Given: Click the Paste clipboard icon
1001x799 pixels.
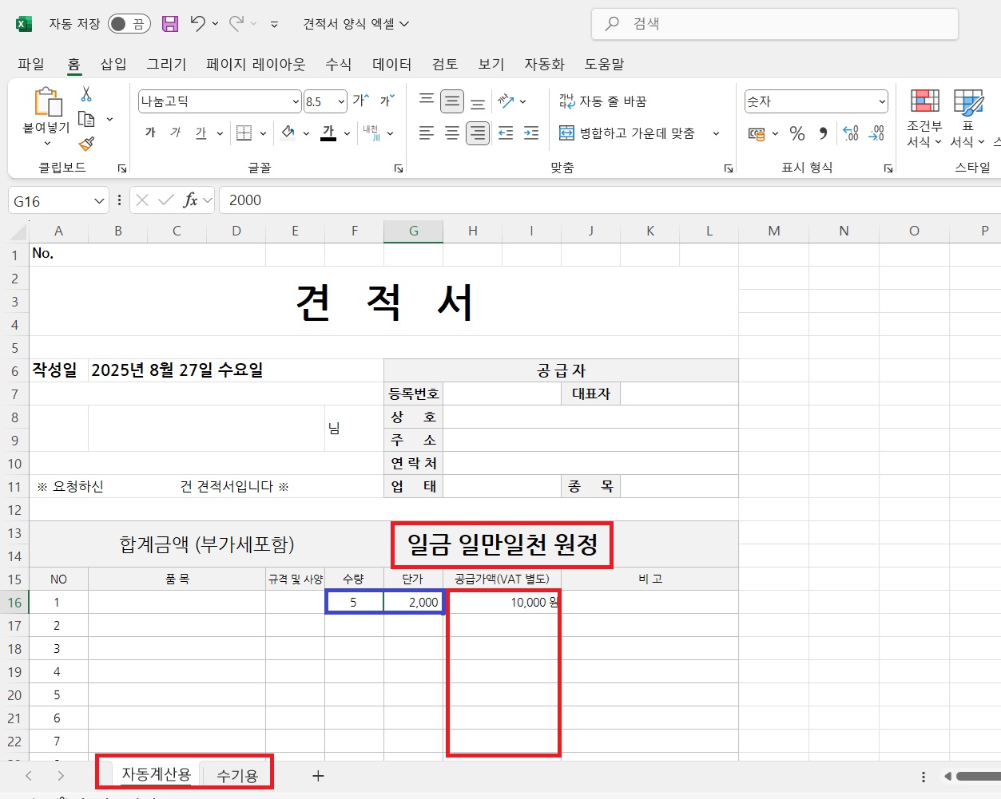Looking at the screenshot, I should 47,102.
